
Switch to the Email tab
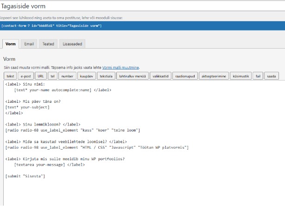[29, 44]
